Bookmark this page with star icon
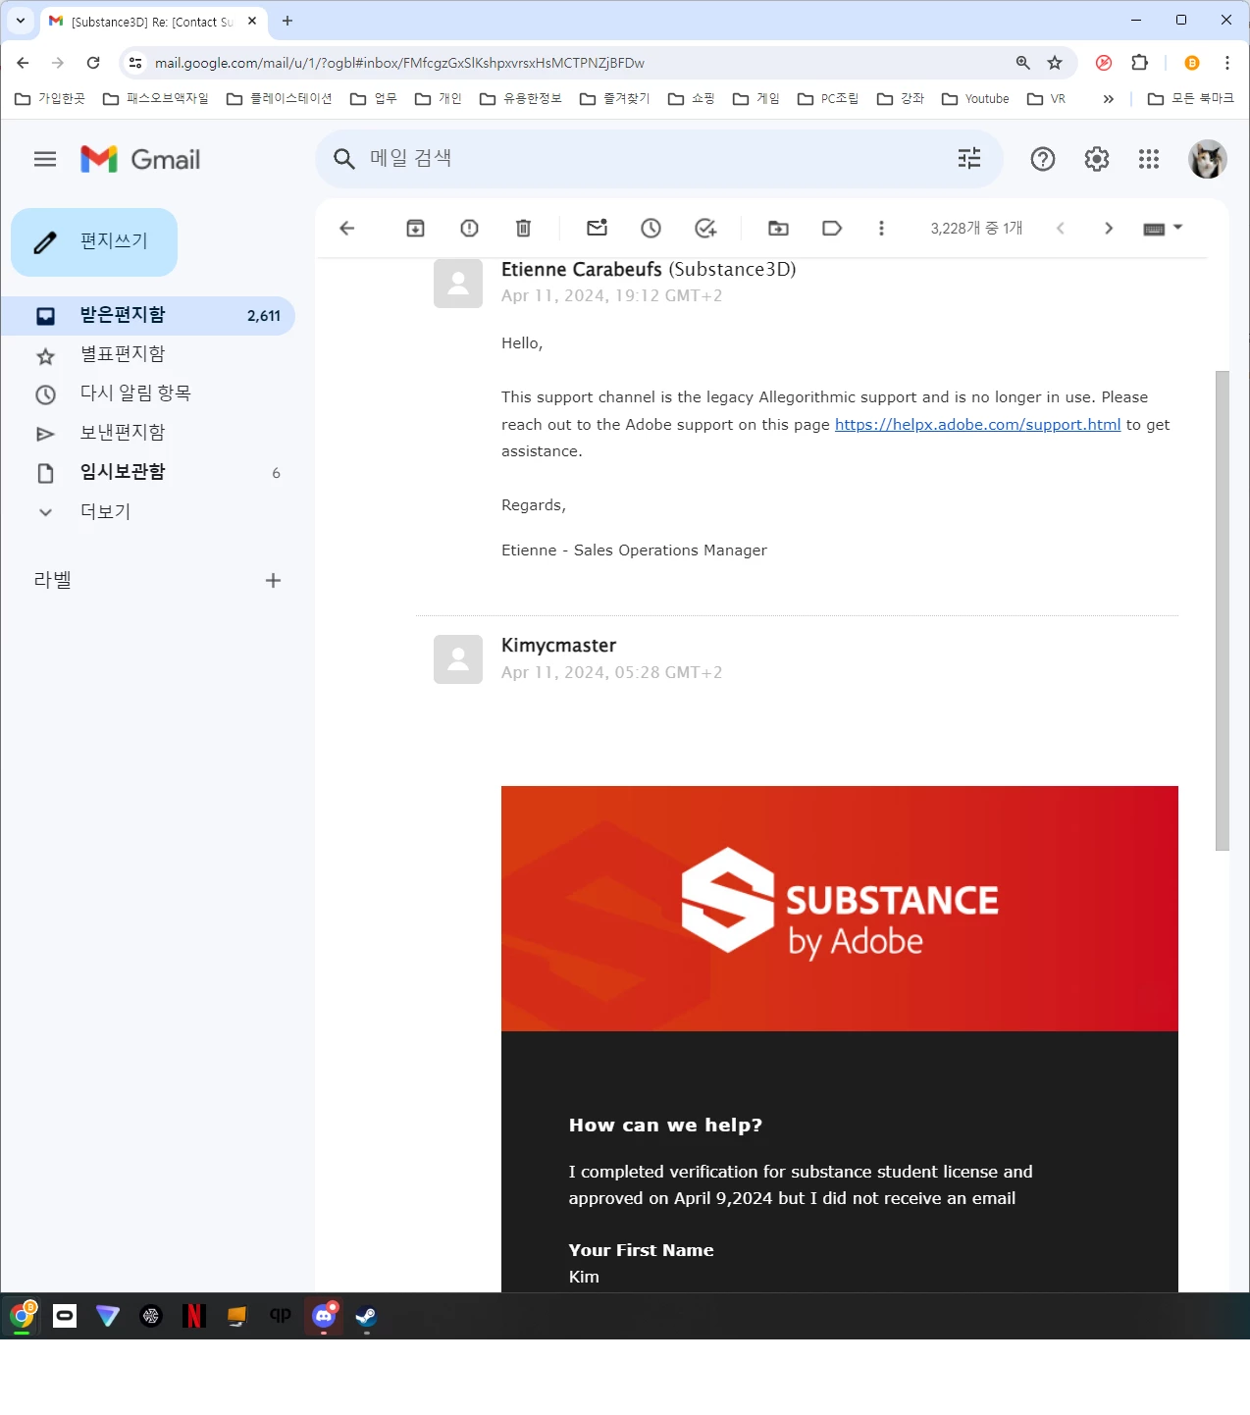The width and height of the screenshot is (1250, 1415). 1055,63
